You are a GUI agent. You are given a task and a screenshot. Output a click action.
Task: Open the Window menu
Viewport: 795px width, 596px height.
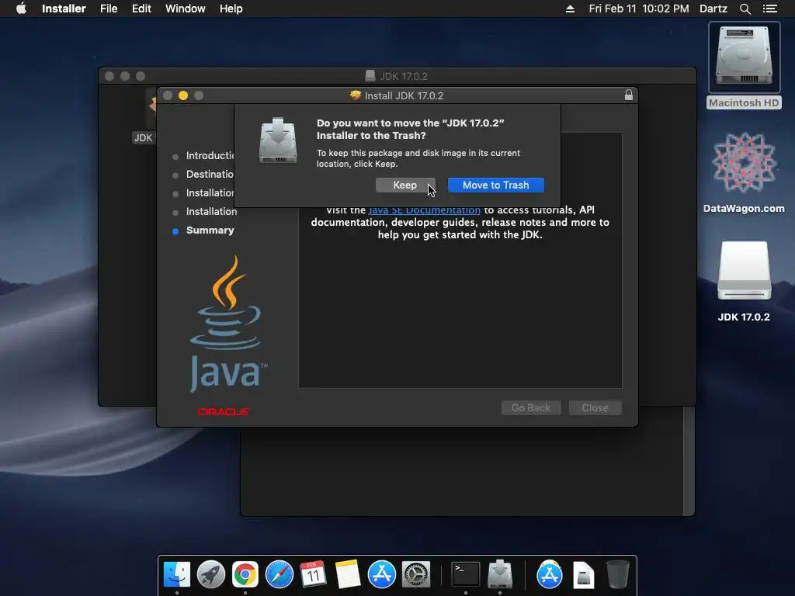[185, 9]
